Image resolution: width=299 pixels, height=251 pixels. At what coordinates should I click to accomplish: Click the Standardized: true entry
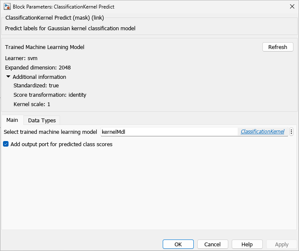click(36, 86)
